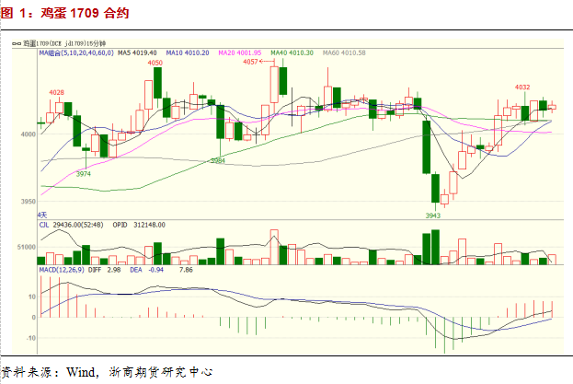Click the chart title '鸡蛋1709合约'

pyautogui.click(x=85, y=13)
